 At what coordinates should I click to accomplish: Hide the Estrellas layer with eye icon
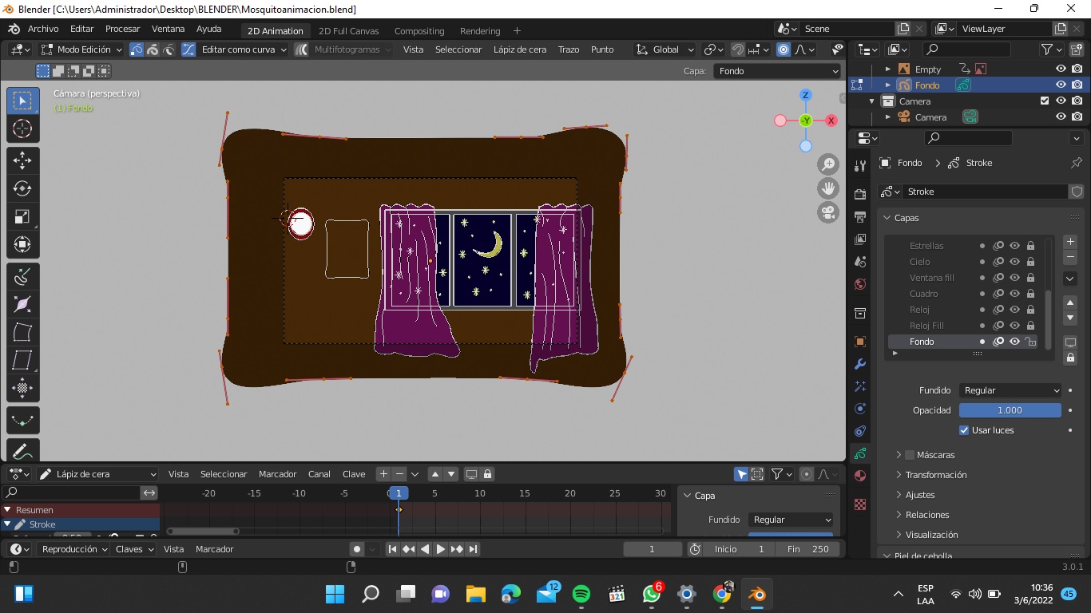click(1014, 246)
